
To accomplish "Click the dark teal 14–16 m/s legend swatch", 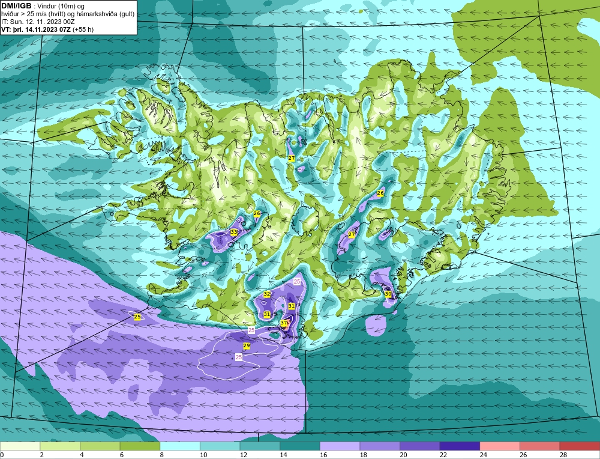I will 300,446.
